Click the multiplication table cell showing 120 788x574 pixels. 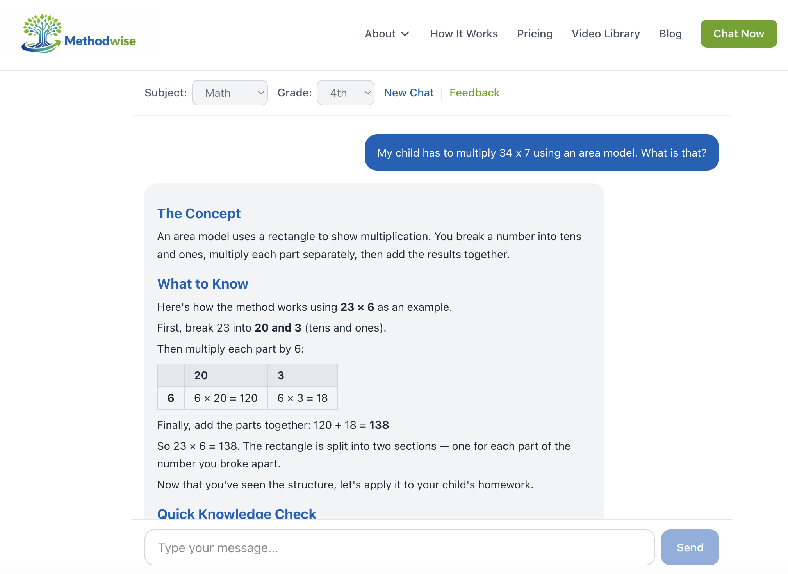pos(225,398)
